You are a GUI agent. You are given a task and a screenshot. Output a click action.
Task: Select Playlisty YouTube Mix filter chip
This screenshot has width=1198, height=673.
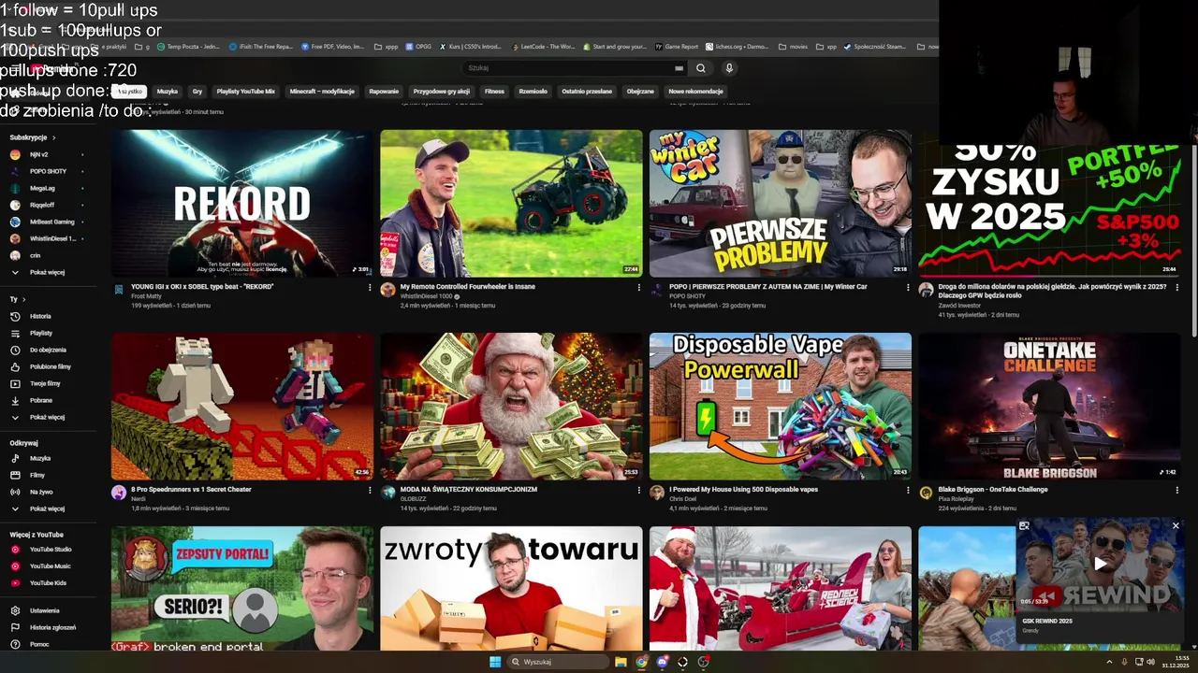[x=246, y=92]
